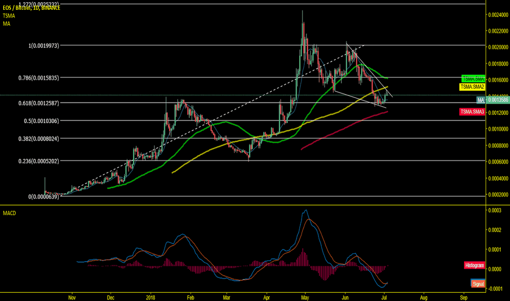This screenshot has height=301, width=510.
Task: Click the orange Signal label
Action: [478, 283]
